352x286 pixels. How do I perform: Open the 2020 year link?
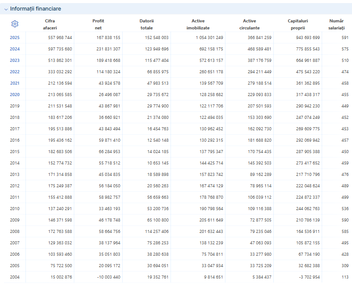pos(15,95)
